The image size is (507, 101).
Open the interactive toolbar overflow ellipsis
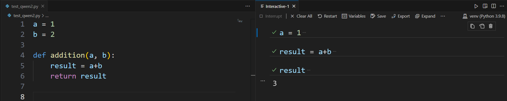click(x=443, y=16)
